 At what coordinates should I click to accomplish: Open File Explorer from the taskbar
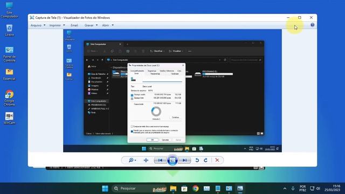pyautogui.click(x=173, y=189)
